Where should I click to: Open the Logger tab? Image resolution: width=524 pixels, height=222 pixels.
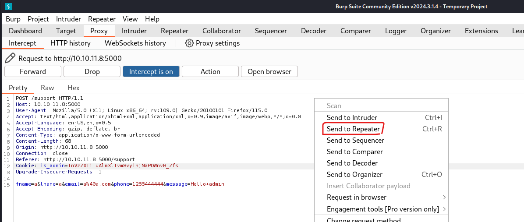(x=396, y=31)
